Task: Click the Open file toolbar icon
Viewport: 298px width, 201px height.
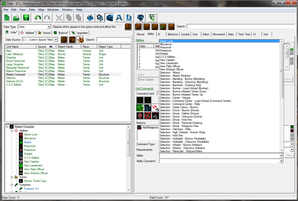Action: point(16,18)
